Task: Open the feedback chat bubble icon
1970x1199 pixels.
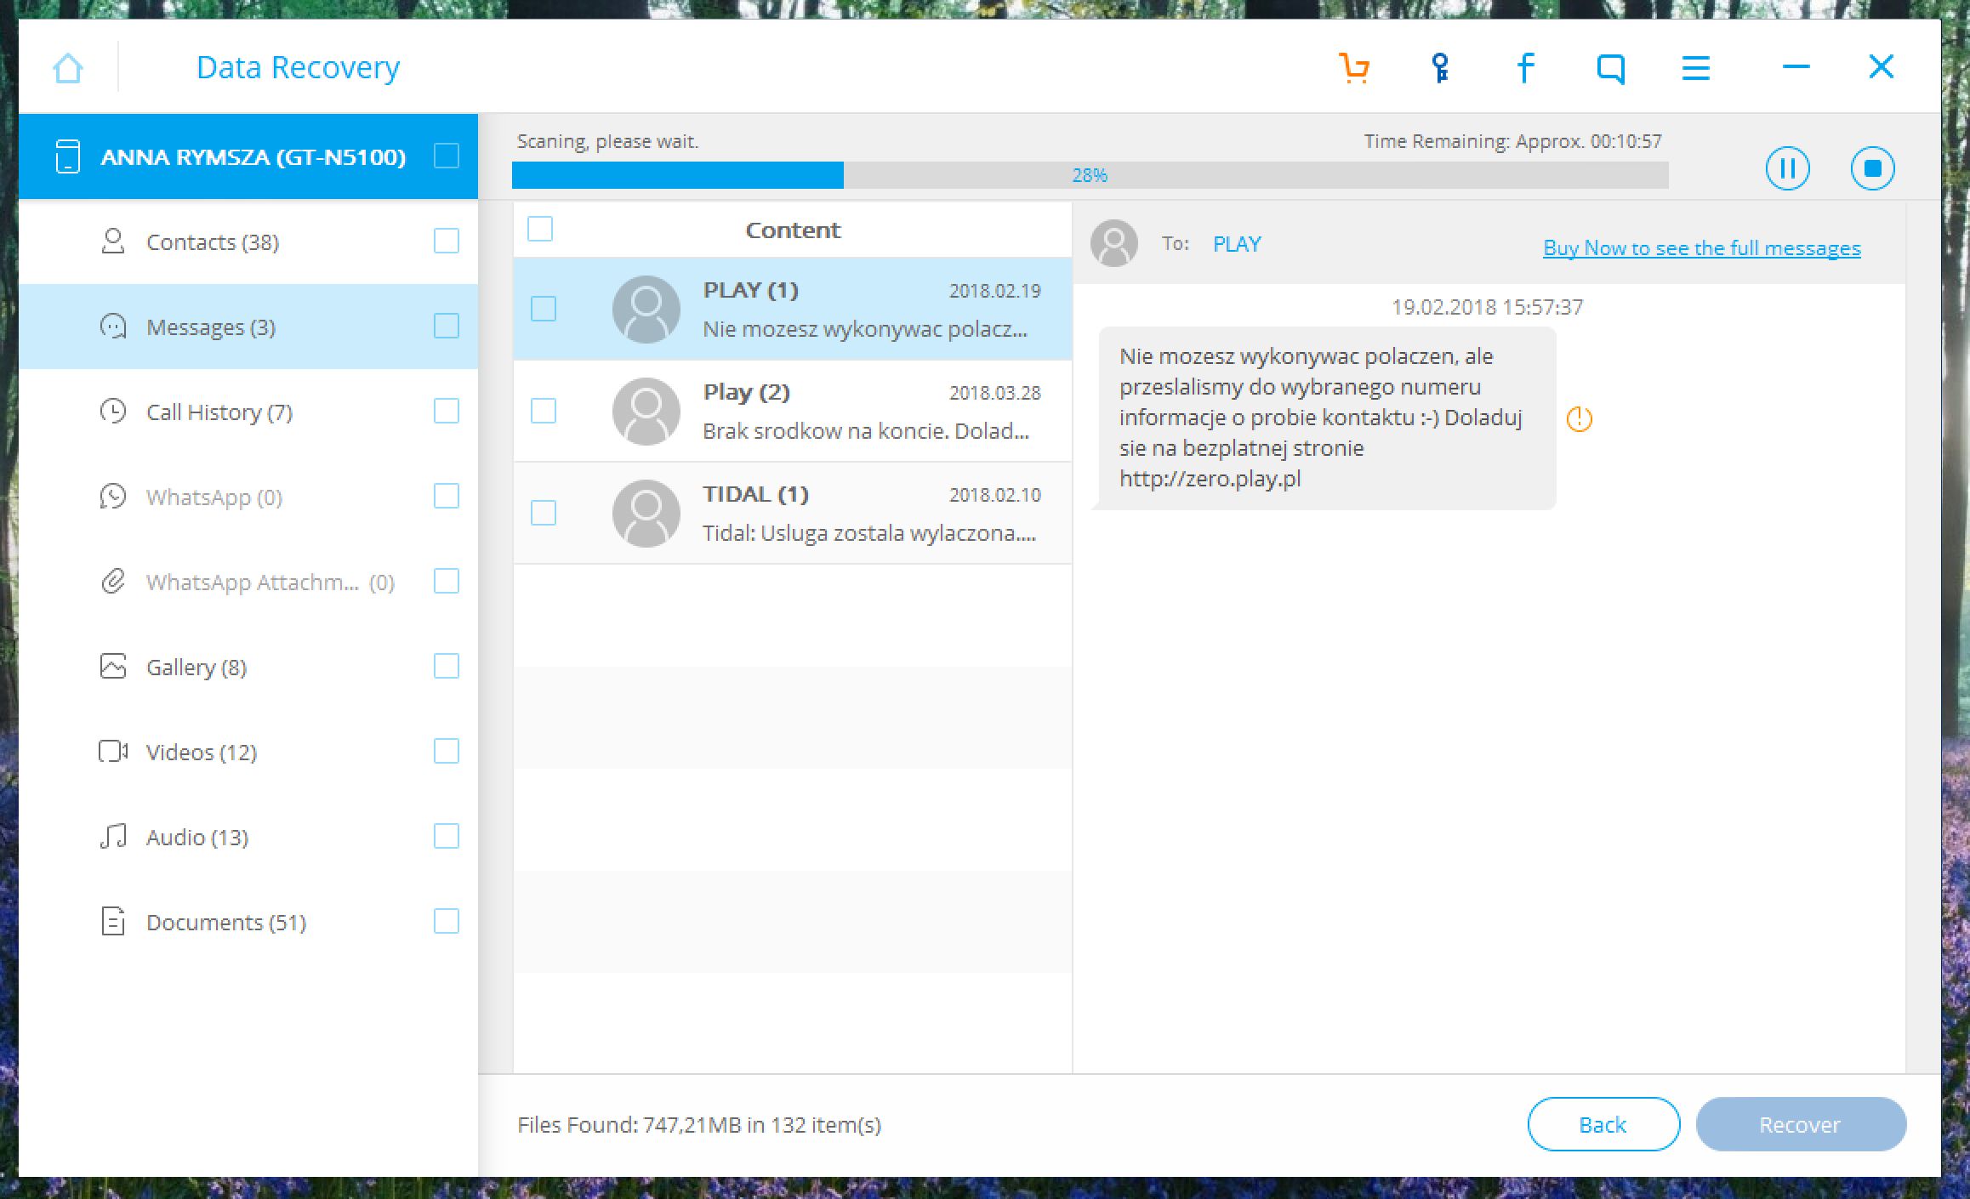Action: (x=1611, y=68)
